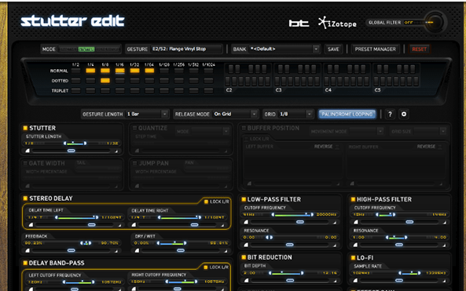Click curve handle under Delay Time Right
This screenshot has width=466, height=291.
pos(194,225)
